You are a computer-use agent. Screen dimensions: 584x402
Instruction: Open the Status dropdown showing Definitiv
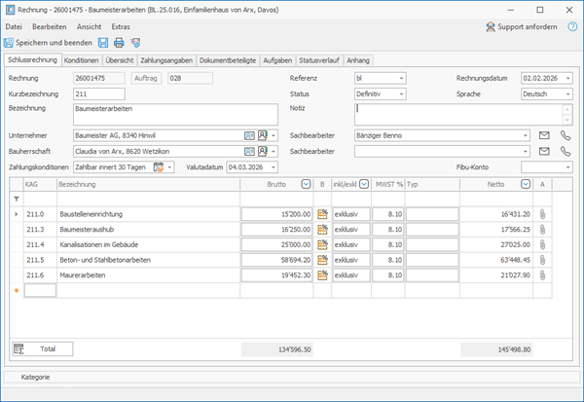[x=401, y=93]
